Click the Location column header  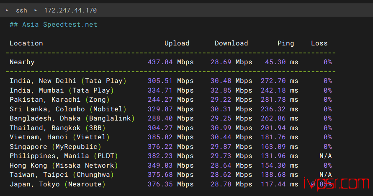(26, 43)
